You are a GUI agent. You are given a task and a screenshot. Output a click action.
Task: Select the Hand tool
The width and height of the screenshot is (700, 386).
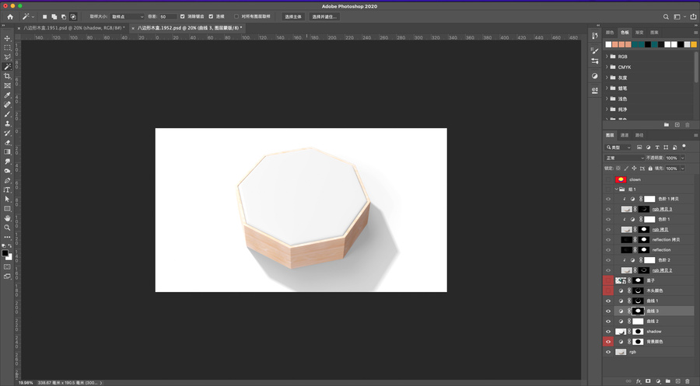[x=7, y=218]
